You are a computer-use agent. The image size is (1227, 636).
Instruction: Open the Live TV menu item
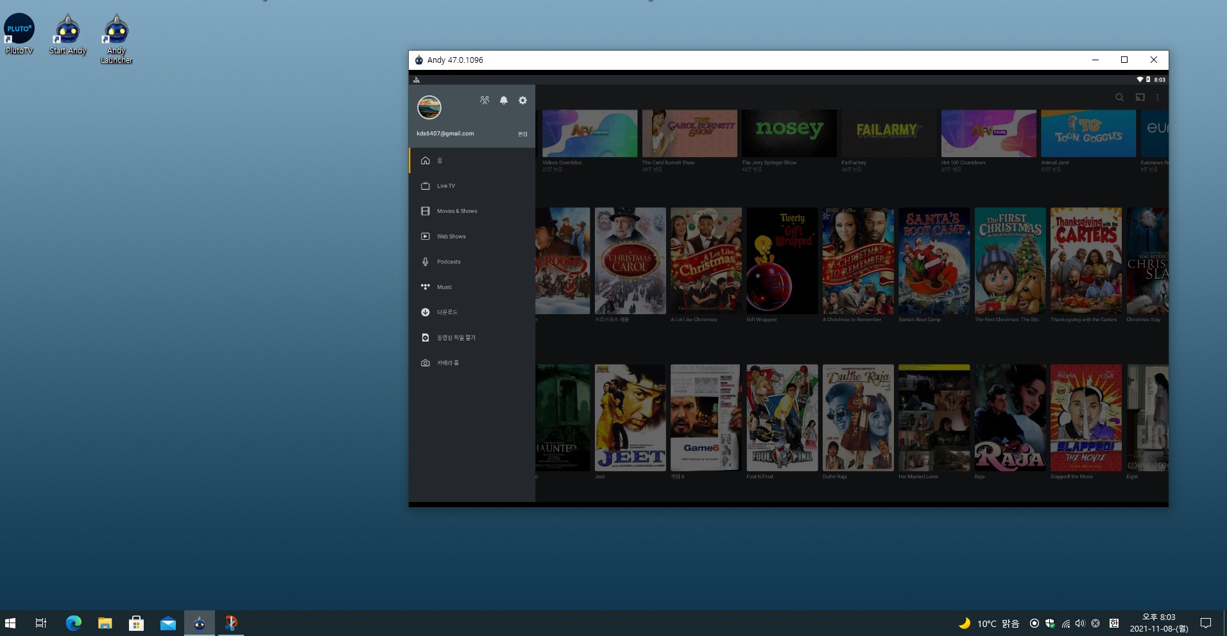click(x=472, y=186)
